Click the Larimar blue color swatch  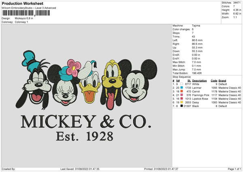[181, 88]
